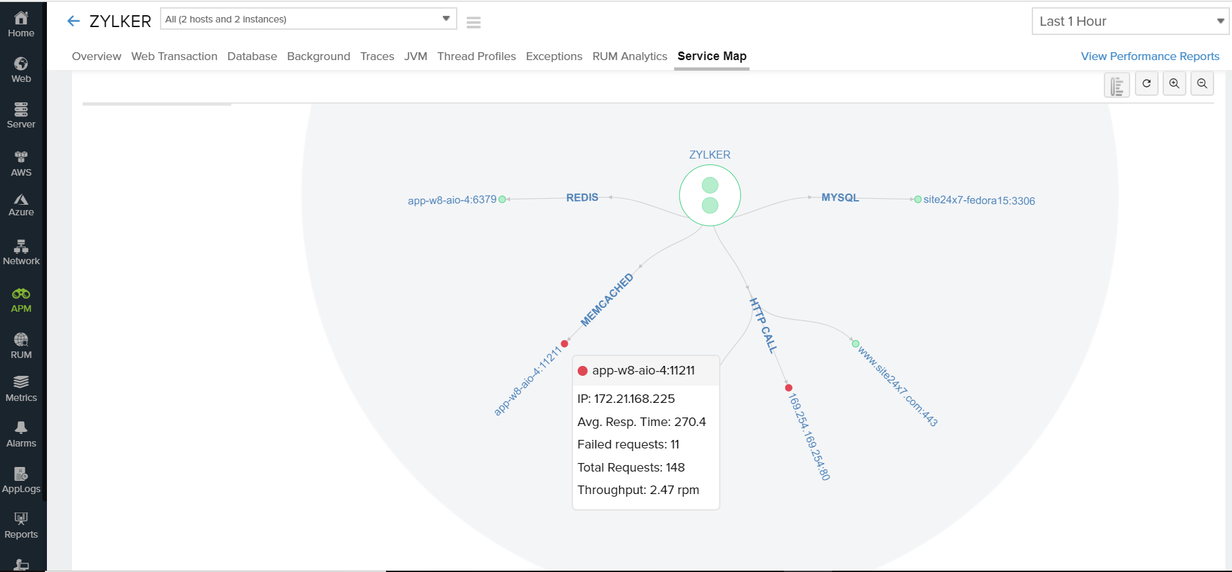
Task: Open the Network section in sidebar
Action: coord(21,252)
